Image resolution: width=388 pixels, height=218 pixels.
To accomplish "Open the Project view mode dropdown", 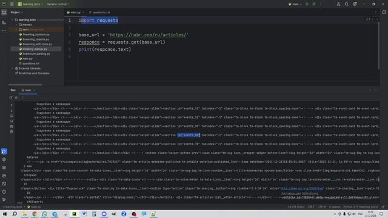I will click(16, 12).
